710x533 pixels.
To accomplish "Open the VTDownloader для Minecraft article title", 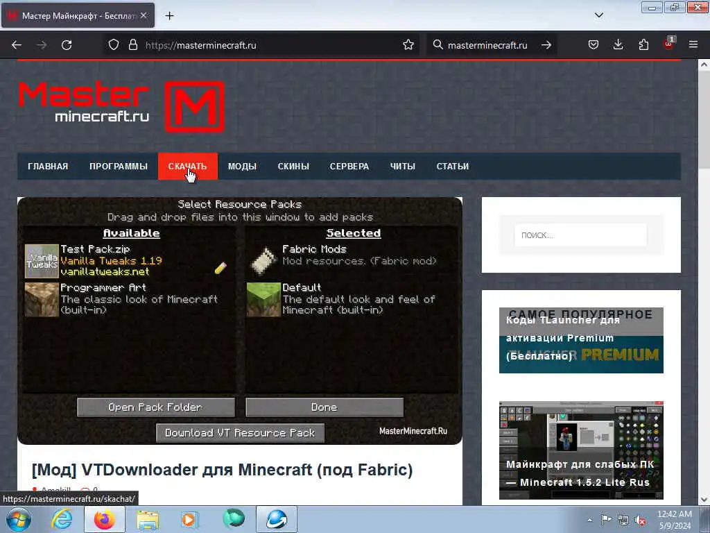I will (222, 470).
